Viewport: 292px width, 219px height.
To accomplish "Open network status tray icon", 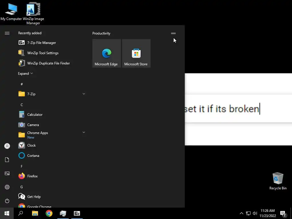I will [248, 213].
